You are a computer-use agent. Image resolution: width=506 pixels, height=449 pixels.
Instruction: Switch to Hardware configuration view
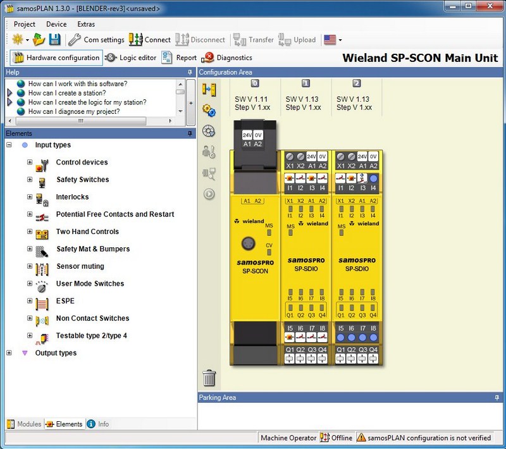56,58
